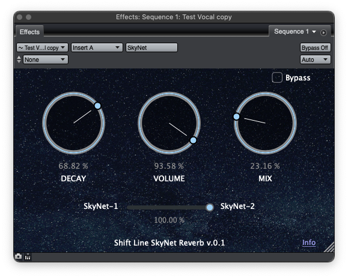The height and width of the screenshot is (278, 348).
Task: Click the Shift Line SkyNet Reverb v.0.1 text
Action: 169,243
